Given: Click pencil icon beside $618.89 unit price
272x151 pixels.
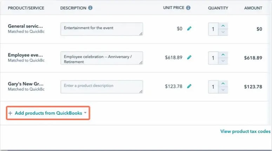Looking at the screenshot, I should (x=189, y=58).
